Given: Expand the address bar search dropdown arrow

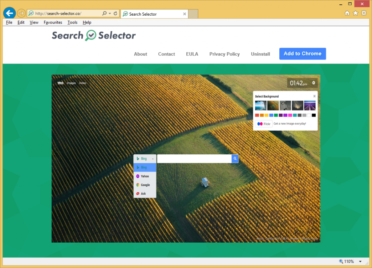Looking at the screenshot, I should (x=110, y=13).
